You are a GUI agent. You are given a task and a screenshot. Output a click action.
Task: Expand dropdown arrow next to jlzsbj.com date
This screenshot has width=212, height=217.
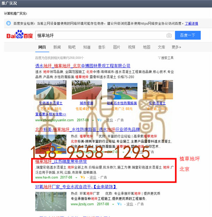click(113, 204)
